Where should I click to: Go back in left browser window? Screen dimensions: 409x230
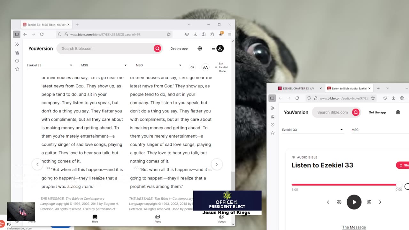25,34
